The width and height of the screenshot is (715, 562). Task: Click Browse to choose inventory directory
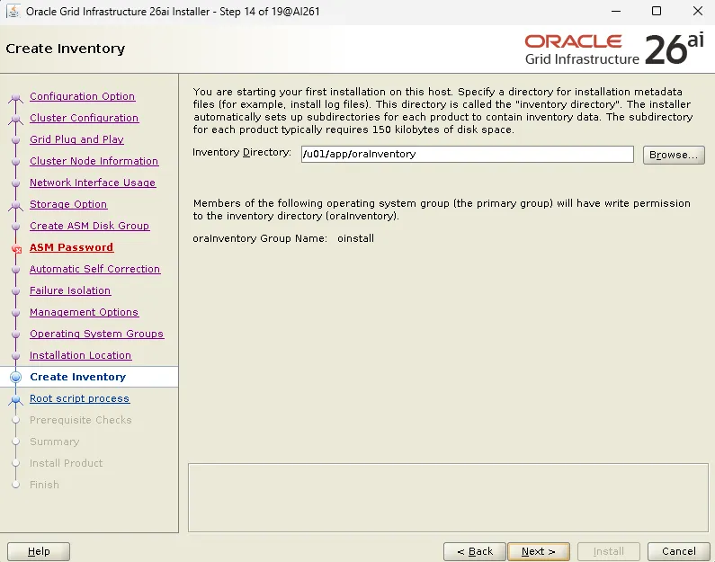pos(674,155)
